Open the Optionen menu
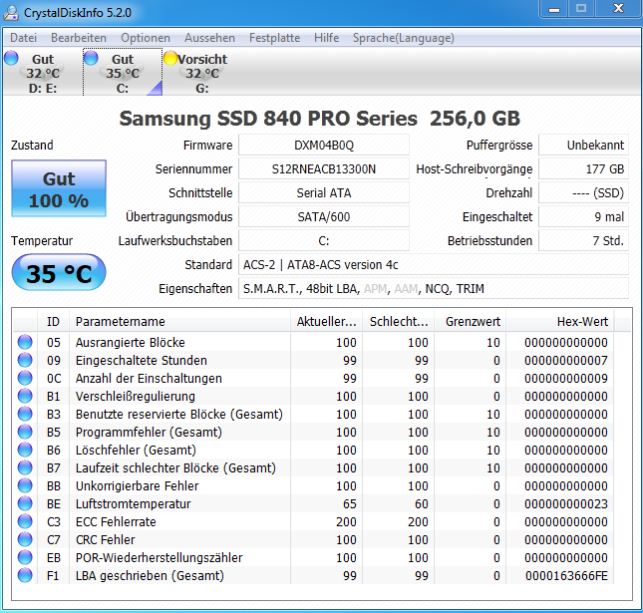The image size is (643, 613). (x=146, y=38)
